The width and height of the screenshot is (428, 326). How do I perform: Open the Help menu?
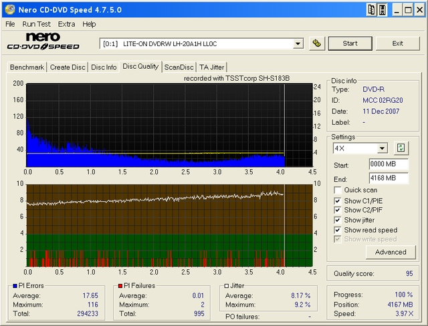point(89,24)
